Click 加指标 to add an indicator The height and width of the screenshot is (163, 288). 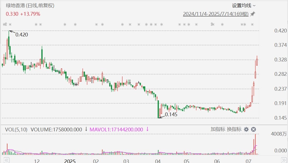(218, 129)
